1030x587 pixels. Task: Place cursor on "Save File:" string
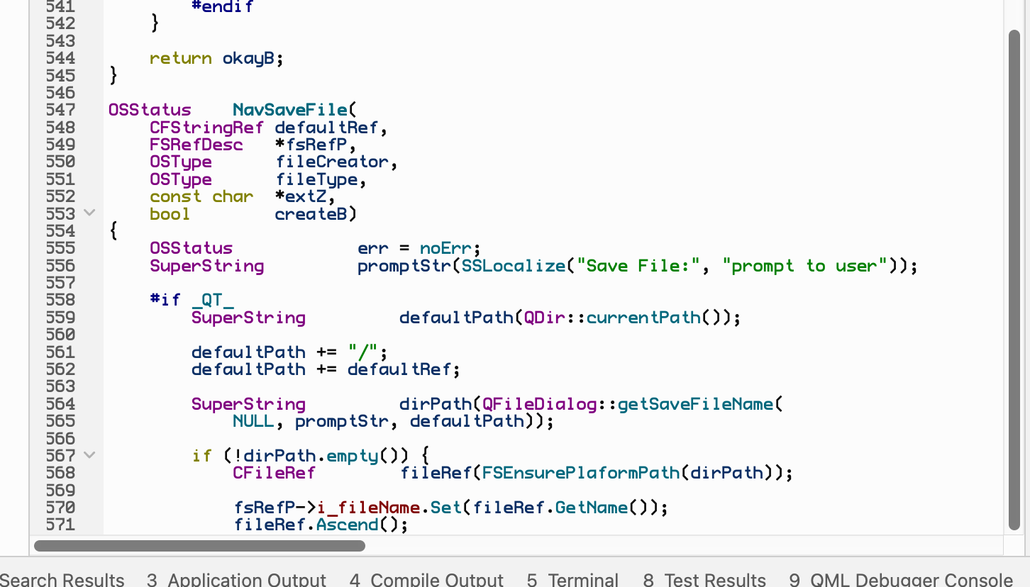point(638,266)
